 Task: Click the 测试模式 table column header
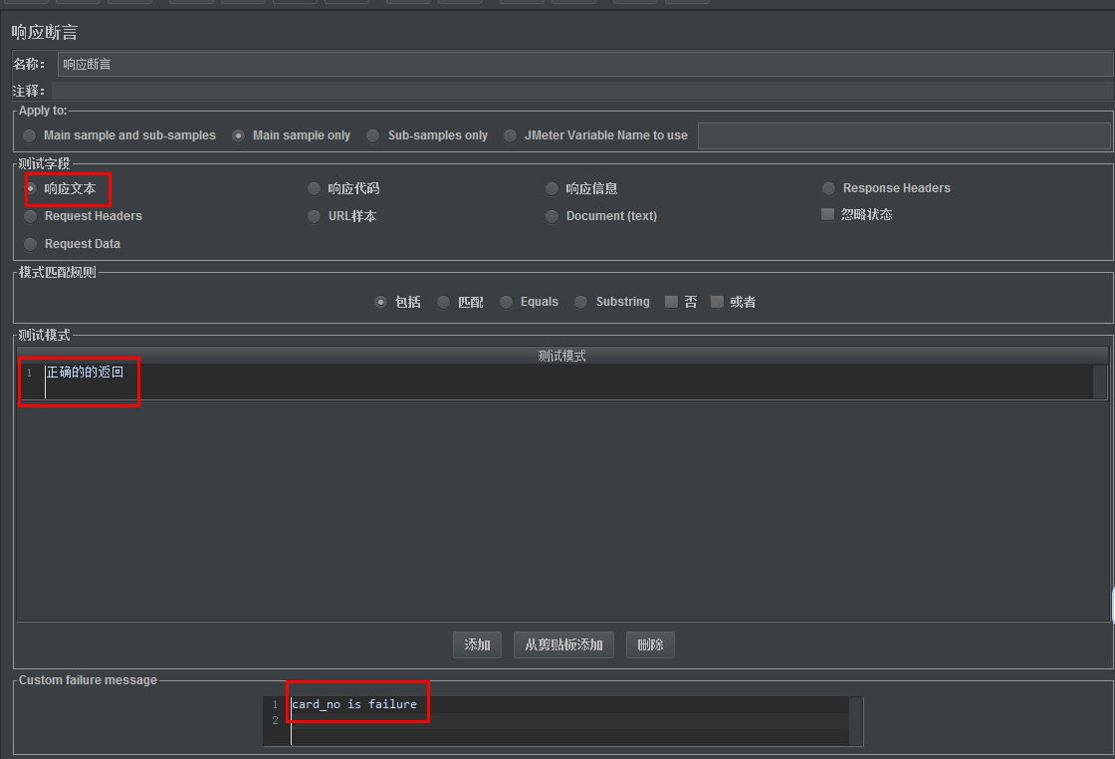coord(561,356)
